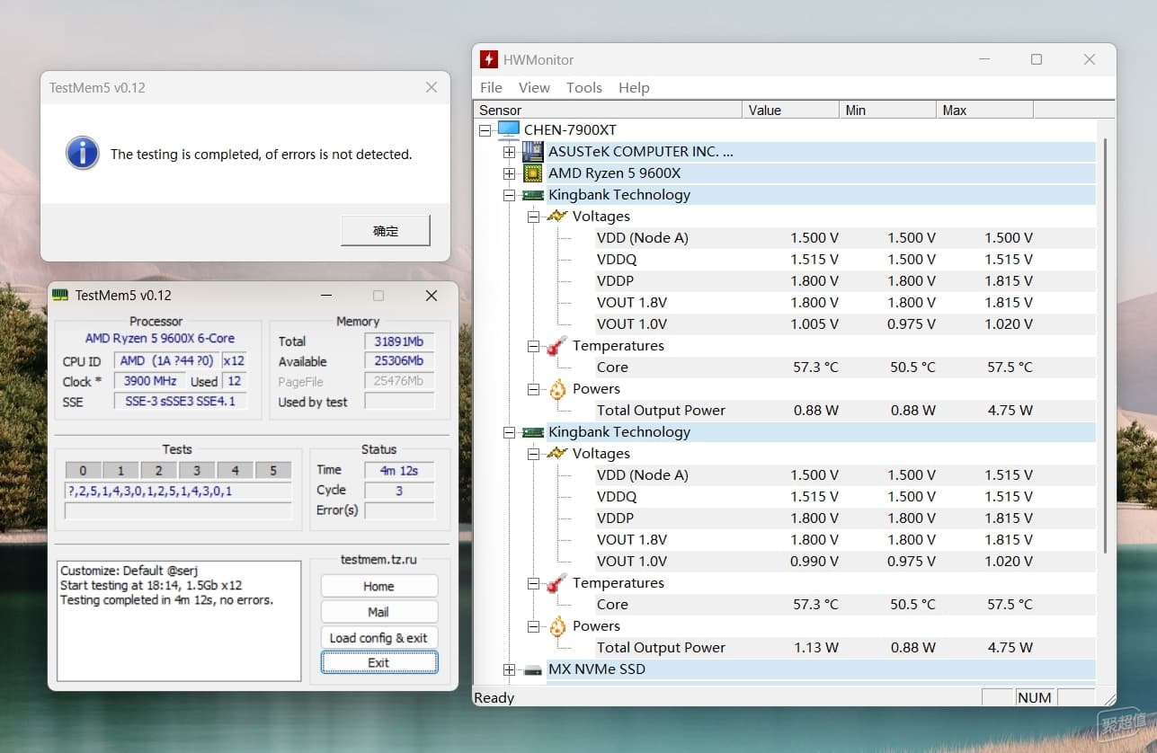The width and height of the screenshot is (1157, 753).
Task: Collapse the first Powers group
Action: (x=534, y=389)
